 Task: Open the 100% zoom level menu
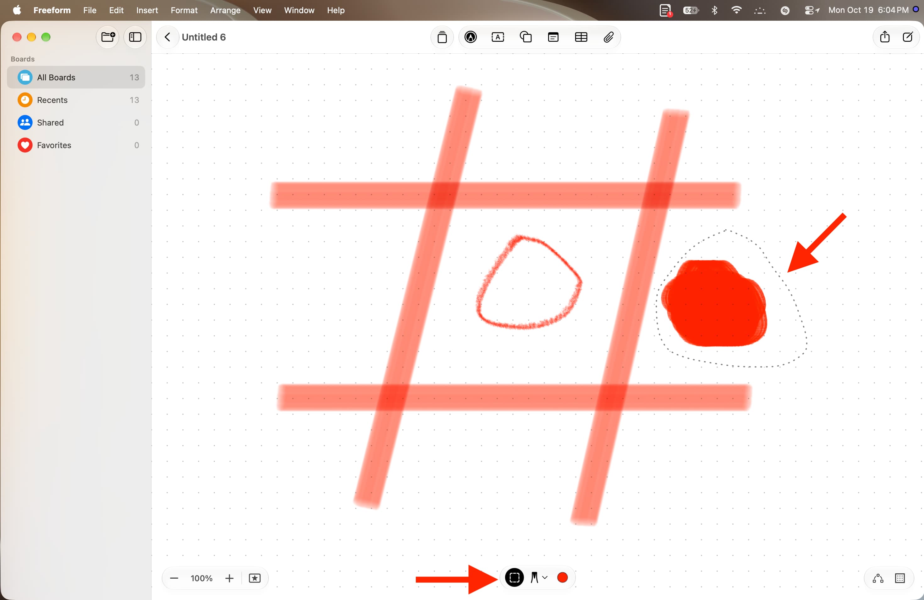201,578
